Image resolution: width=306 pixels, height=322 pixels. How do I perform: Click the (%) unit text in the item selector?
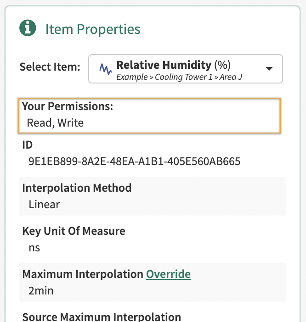[x=222, y=65]
